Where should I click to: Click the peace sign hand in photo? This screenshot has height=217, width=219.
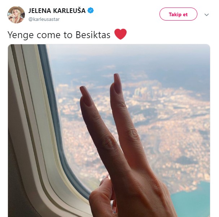126,146
